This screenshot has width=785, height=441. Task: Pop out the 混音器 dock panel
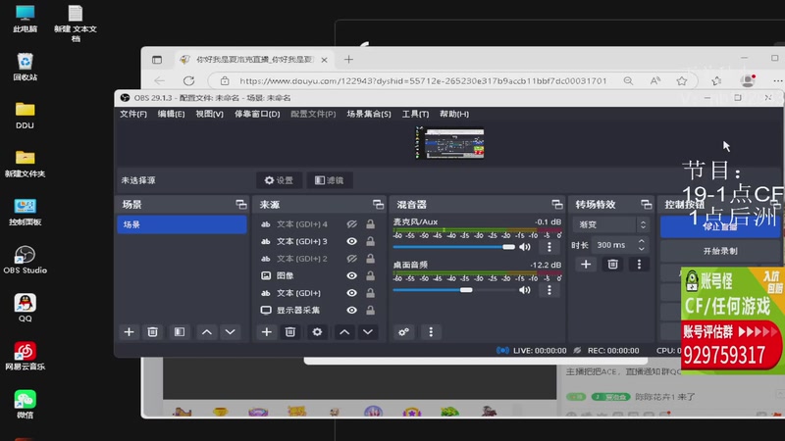click(557, 204)
